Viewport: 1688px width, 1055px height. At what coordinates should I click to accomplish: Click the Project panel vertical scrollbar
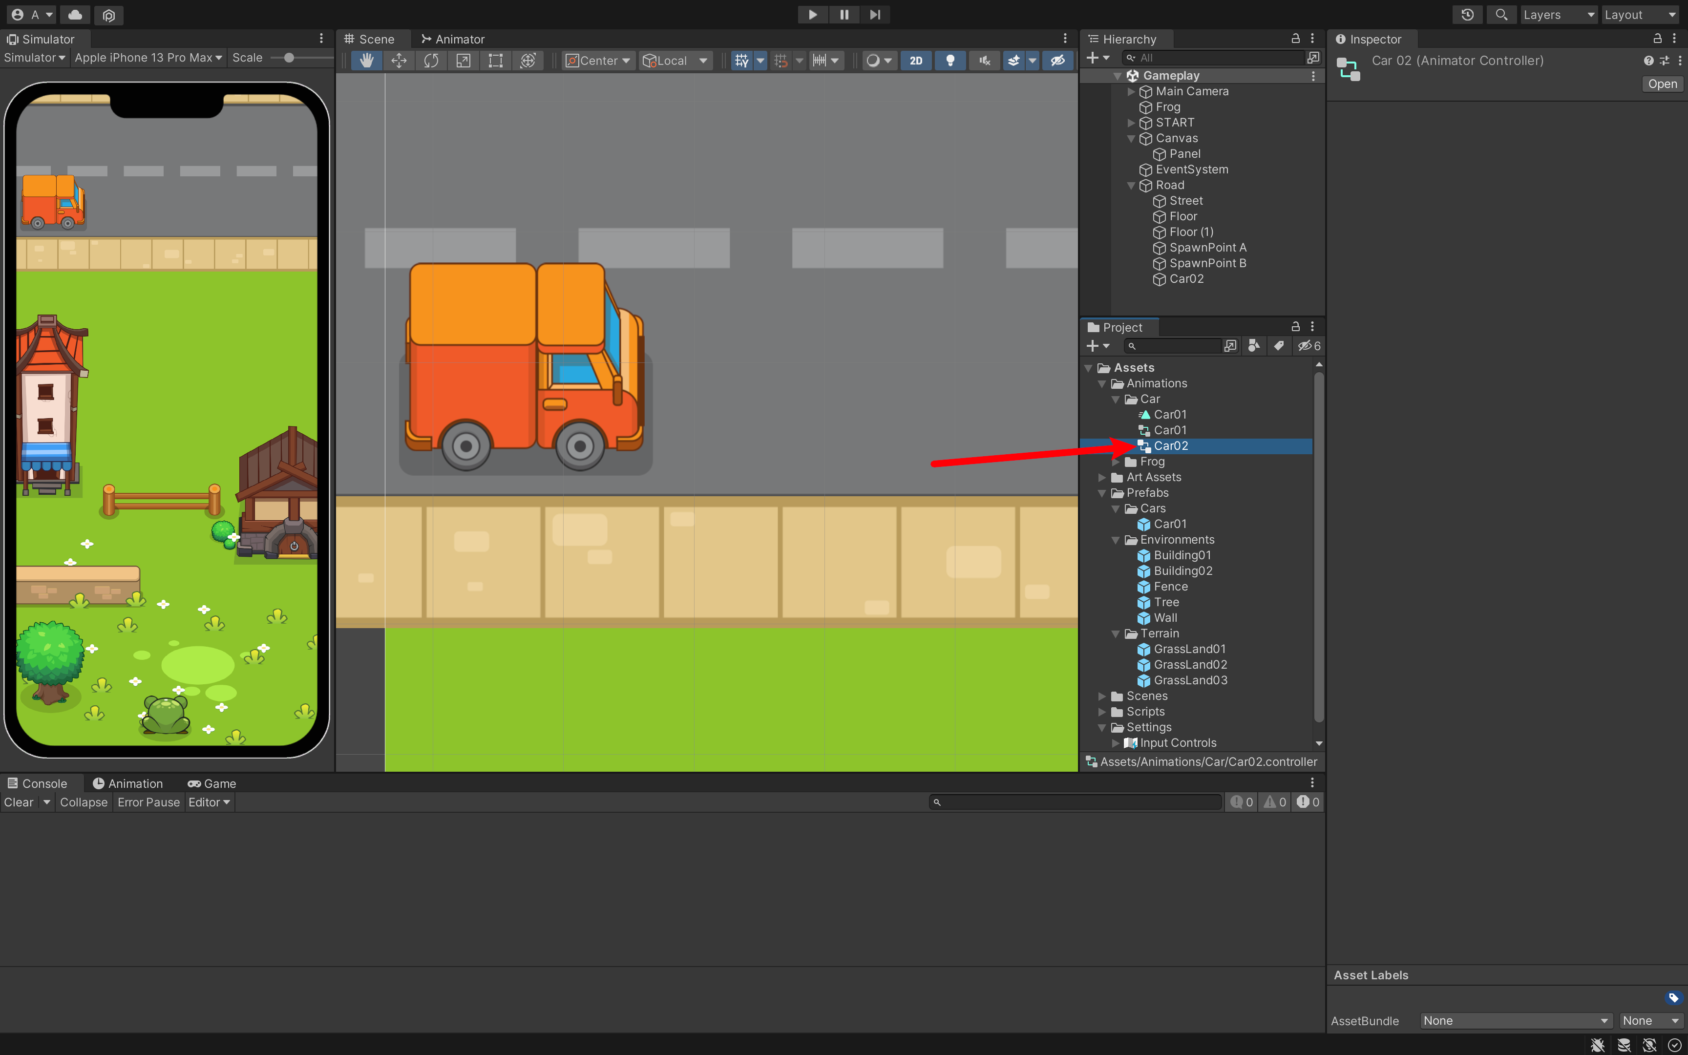(1318, 548)
